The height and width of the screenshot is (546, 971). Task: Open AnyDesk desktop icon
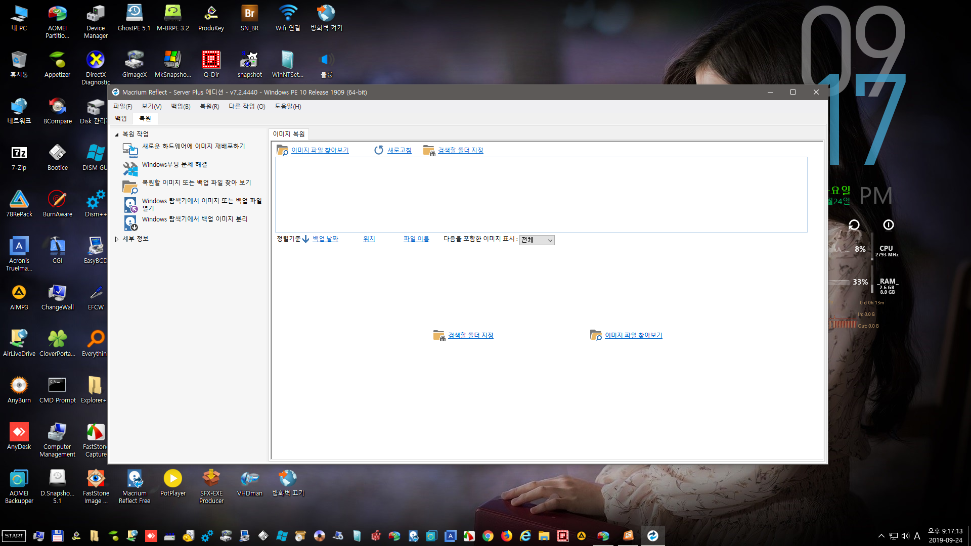[19, 436]
